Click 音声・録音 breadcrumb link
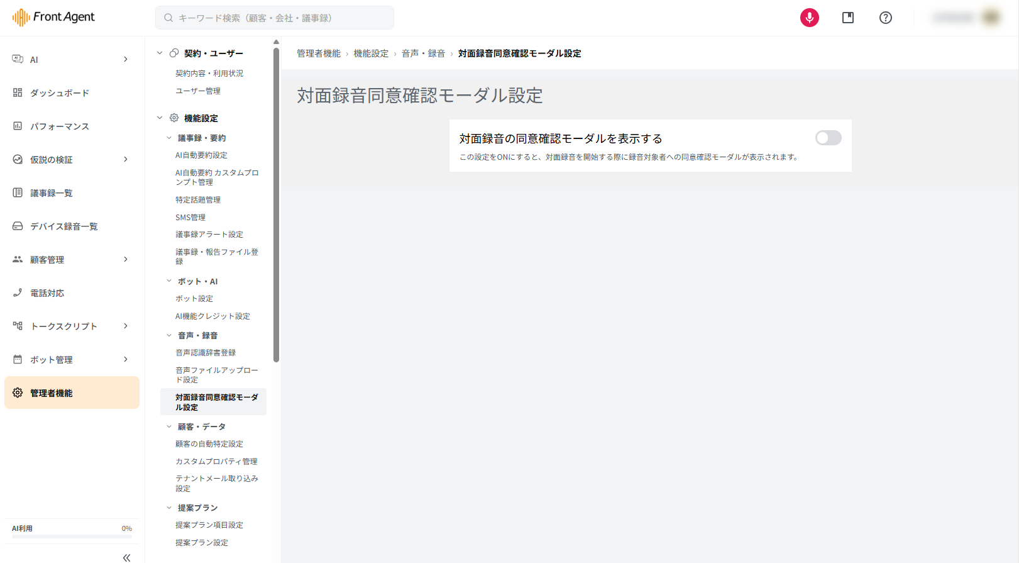This screenshot has width=1019, height=563. point(423,53)
